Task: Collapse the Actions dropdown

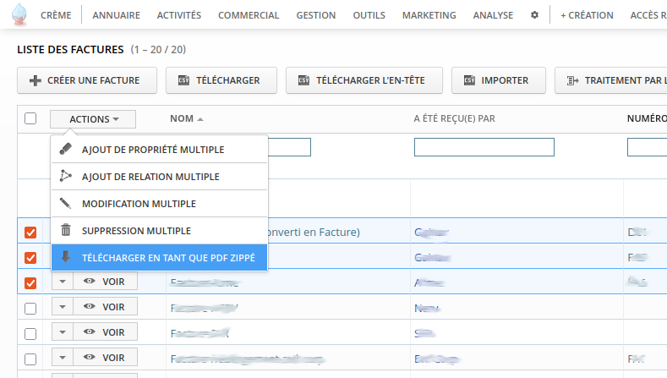Action: [93, 119]
